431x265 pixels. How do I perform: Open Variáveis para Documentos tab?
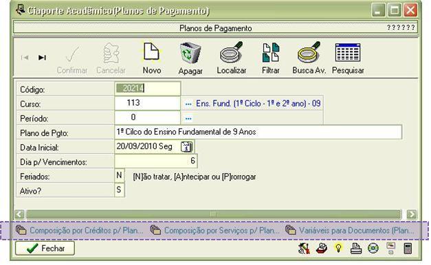click(x=350, y=230)
